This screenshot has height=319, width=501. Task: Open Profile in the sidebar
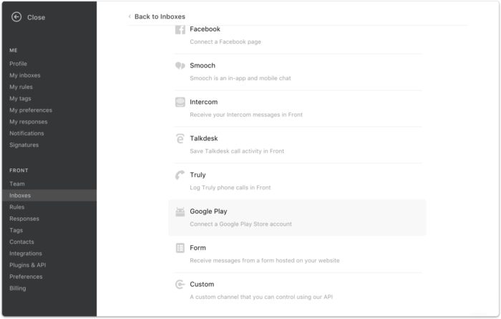18,64
